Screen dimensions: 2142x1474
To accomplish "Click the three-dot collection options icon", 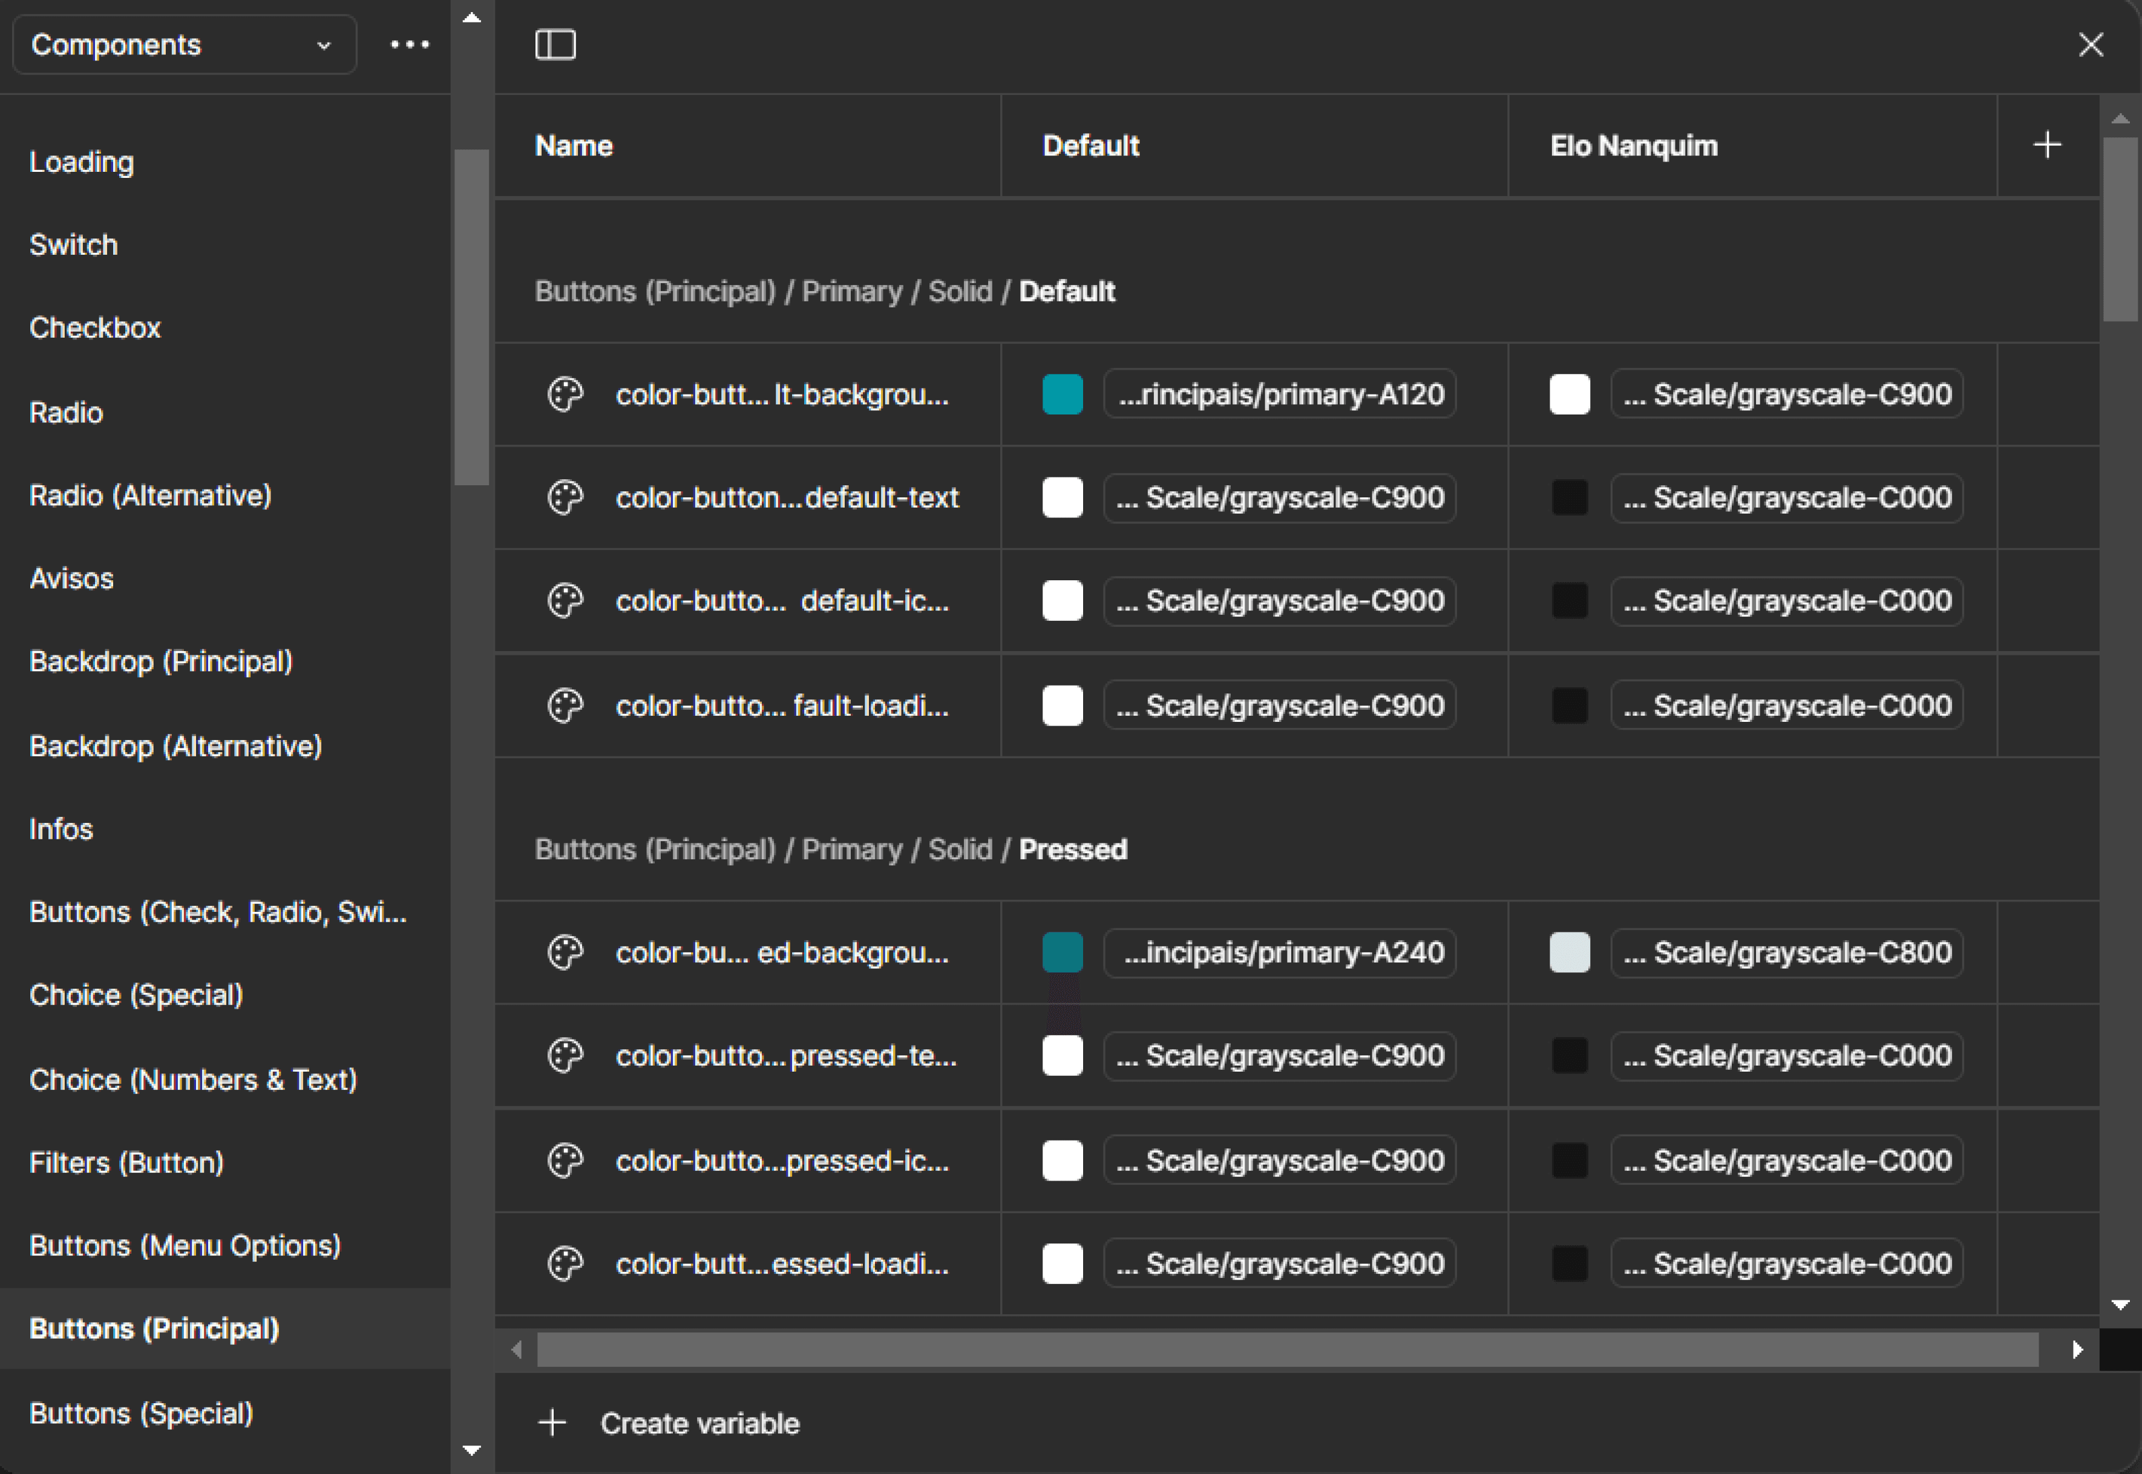I will (x=409, y=44).
